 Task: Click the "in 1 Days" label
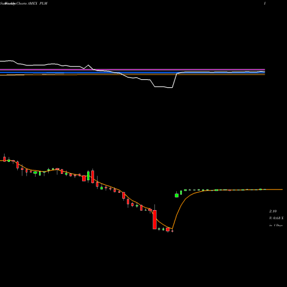point(276,226)
